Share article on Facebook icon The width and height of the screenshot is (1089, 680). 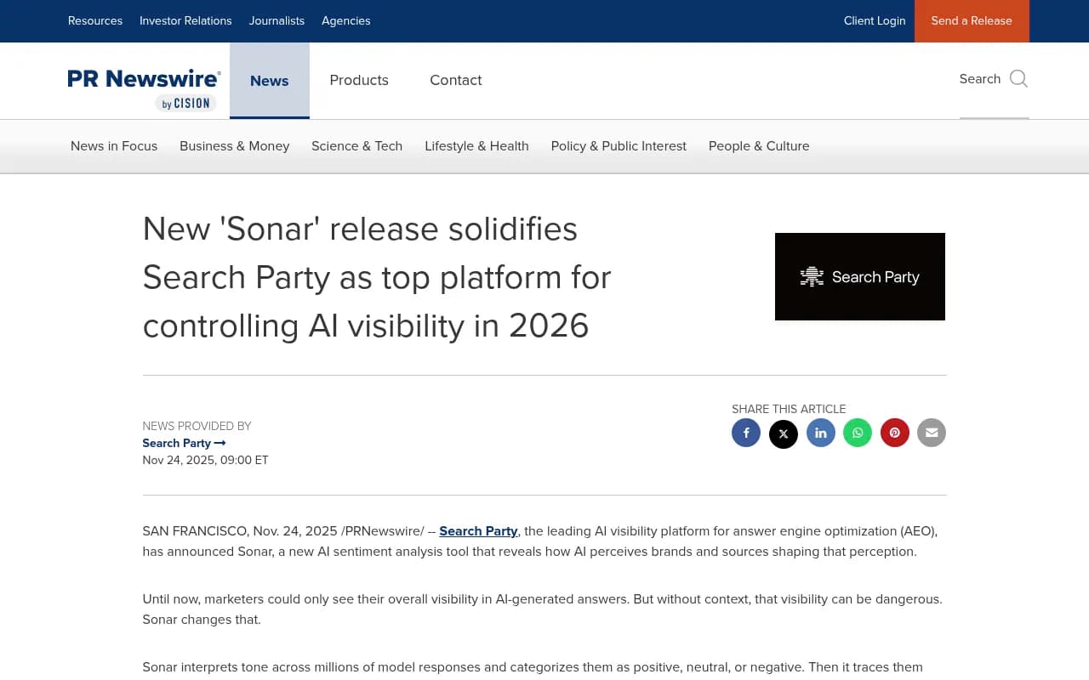[746, 433]
